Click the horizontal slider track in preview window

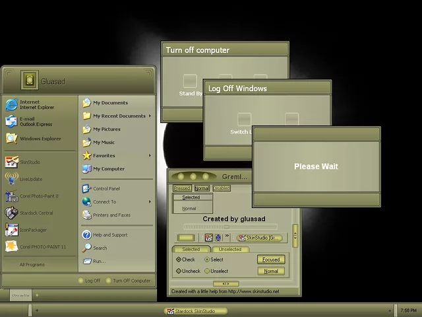coord(234,227)
